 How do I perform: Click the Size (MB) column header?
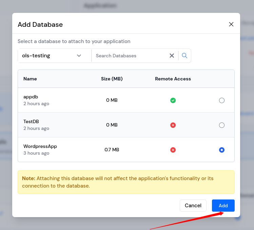tap(112, 79)
